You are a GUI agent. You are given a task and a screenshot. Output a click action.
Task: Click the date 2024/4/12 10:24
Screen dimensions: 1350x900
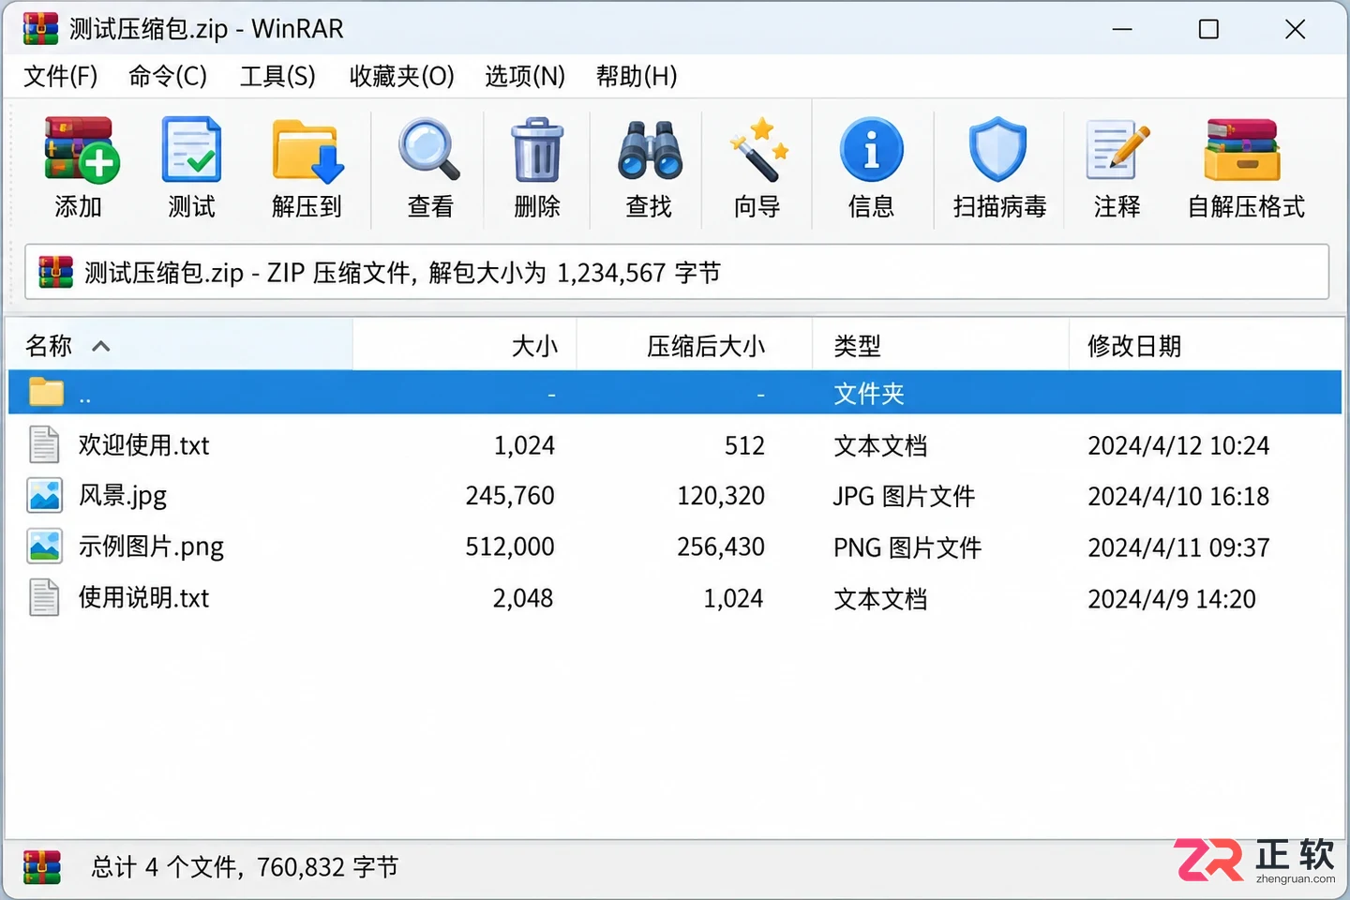1178,445
